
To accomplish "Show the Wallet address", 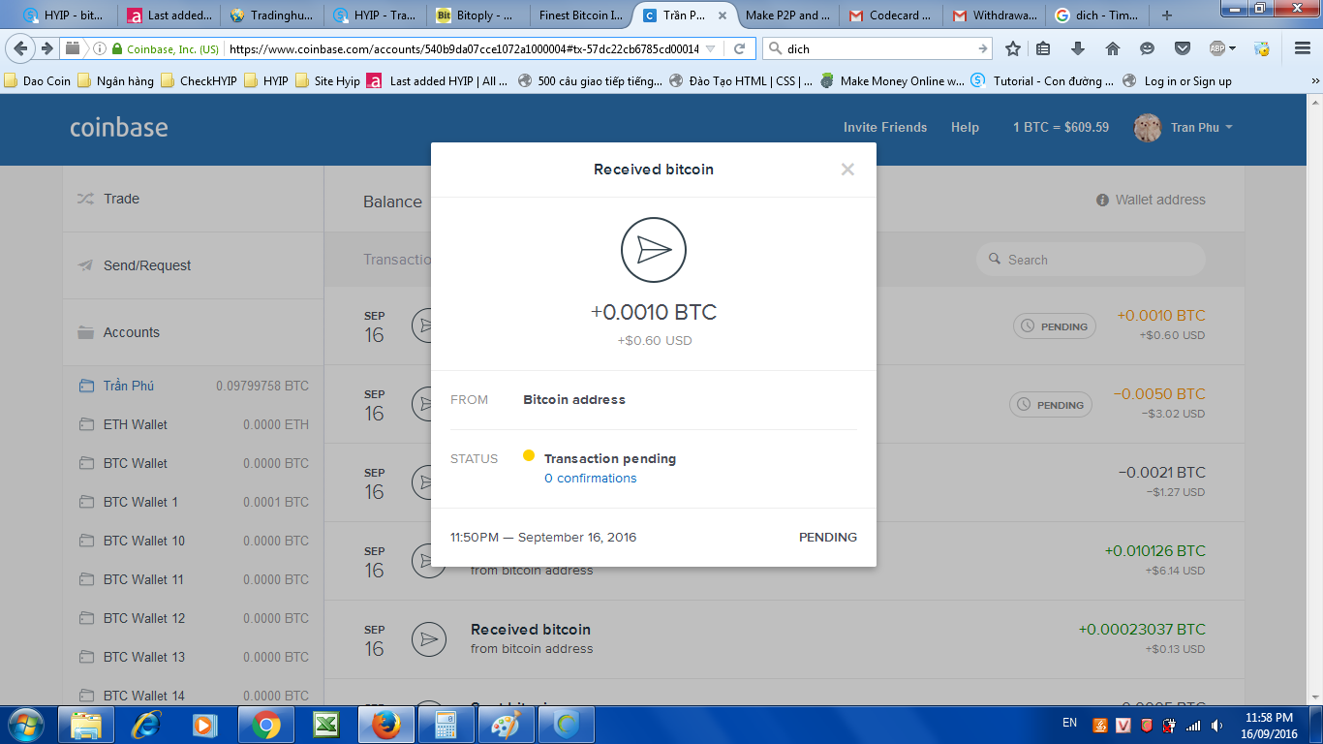I will pyautogui.click(x=1151, y=200).
